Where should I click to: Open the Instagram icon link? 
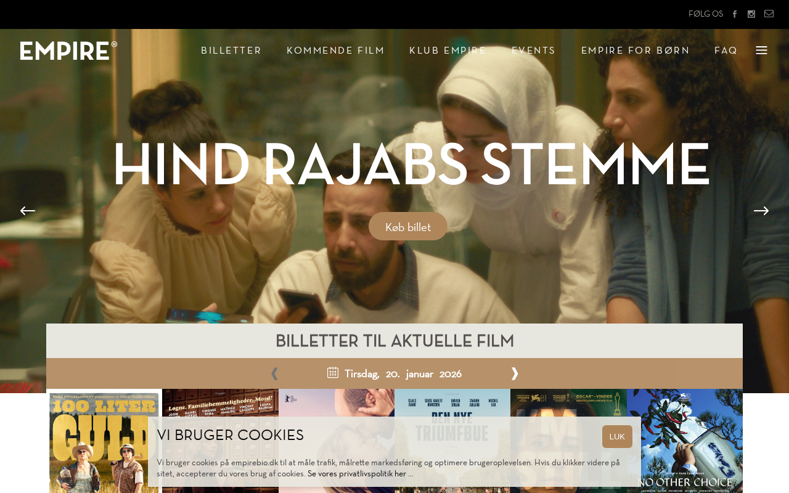pyautogui.click(x=751, y=14)
